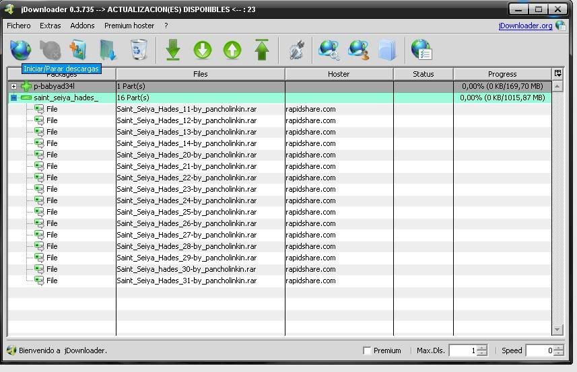Increase Max.Dls. spinner value
The image size is (577, 372).
click(482, 348)
